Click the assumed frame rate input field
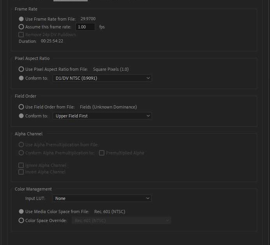The width and height of the screenshot is (270, 245). point(85,27)
